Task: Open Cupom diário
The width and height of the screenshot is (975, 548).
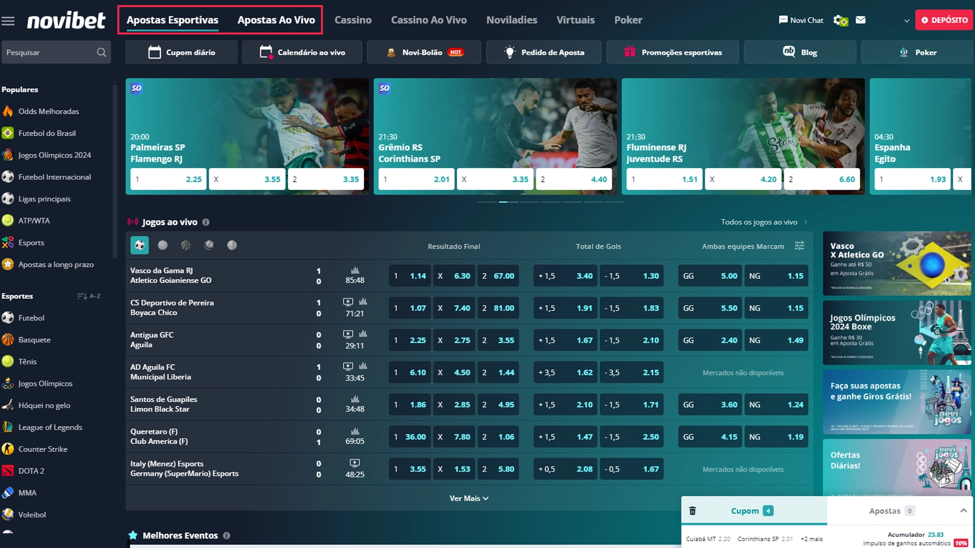Action: pyautogui.click(x=181, y=52)
